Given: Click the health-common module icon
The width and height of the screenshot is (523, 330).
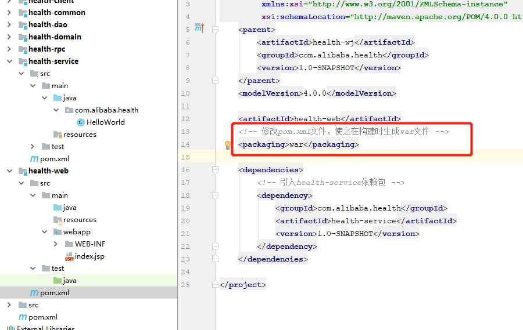Looking at the screenshot, I should (x=22, y=13).
